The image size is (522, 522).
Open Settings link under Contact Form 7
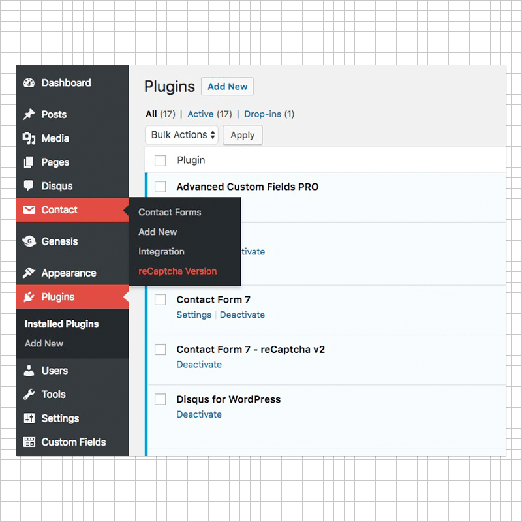click(194, 315)
